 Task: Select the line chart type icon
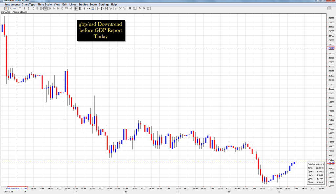[15, 9]
